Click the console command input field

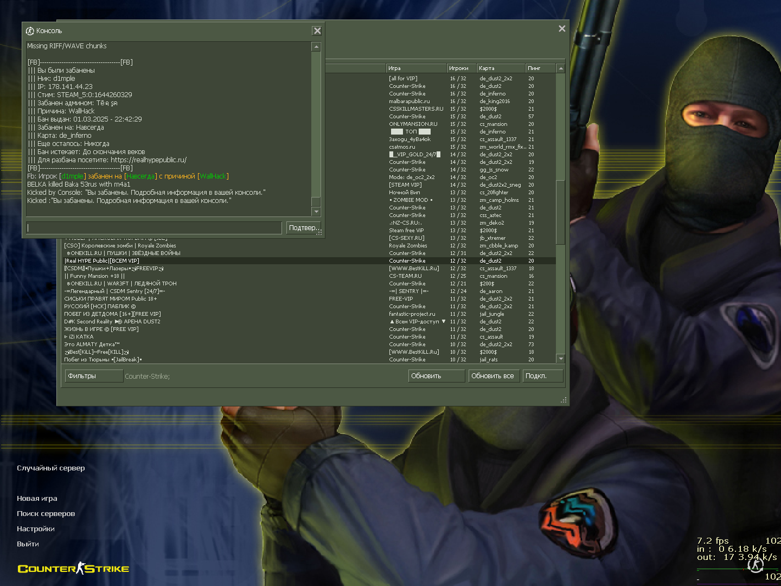point(154,228)
